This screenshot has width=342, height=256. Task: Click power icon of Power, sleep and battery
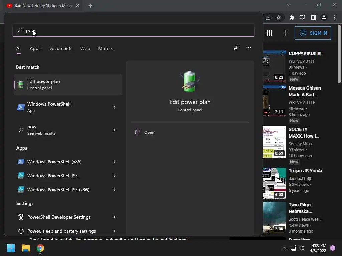click(21, 231)
